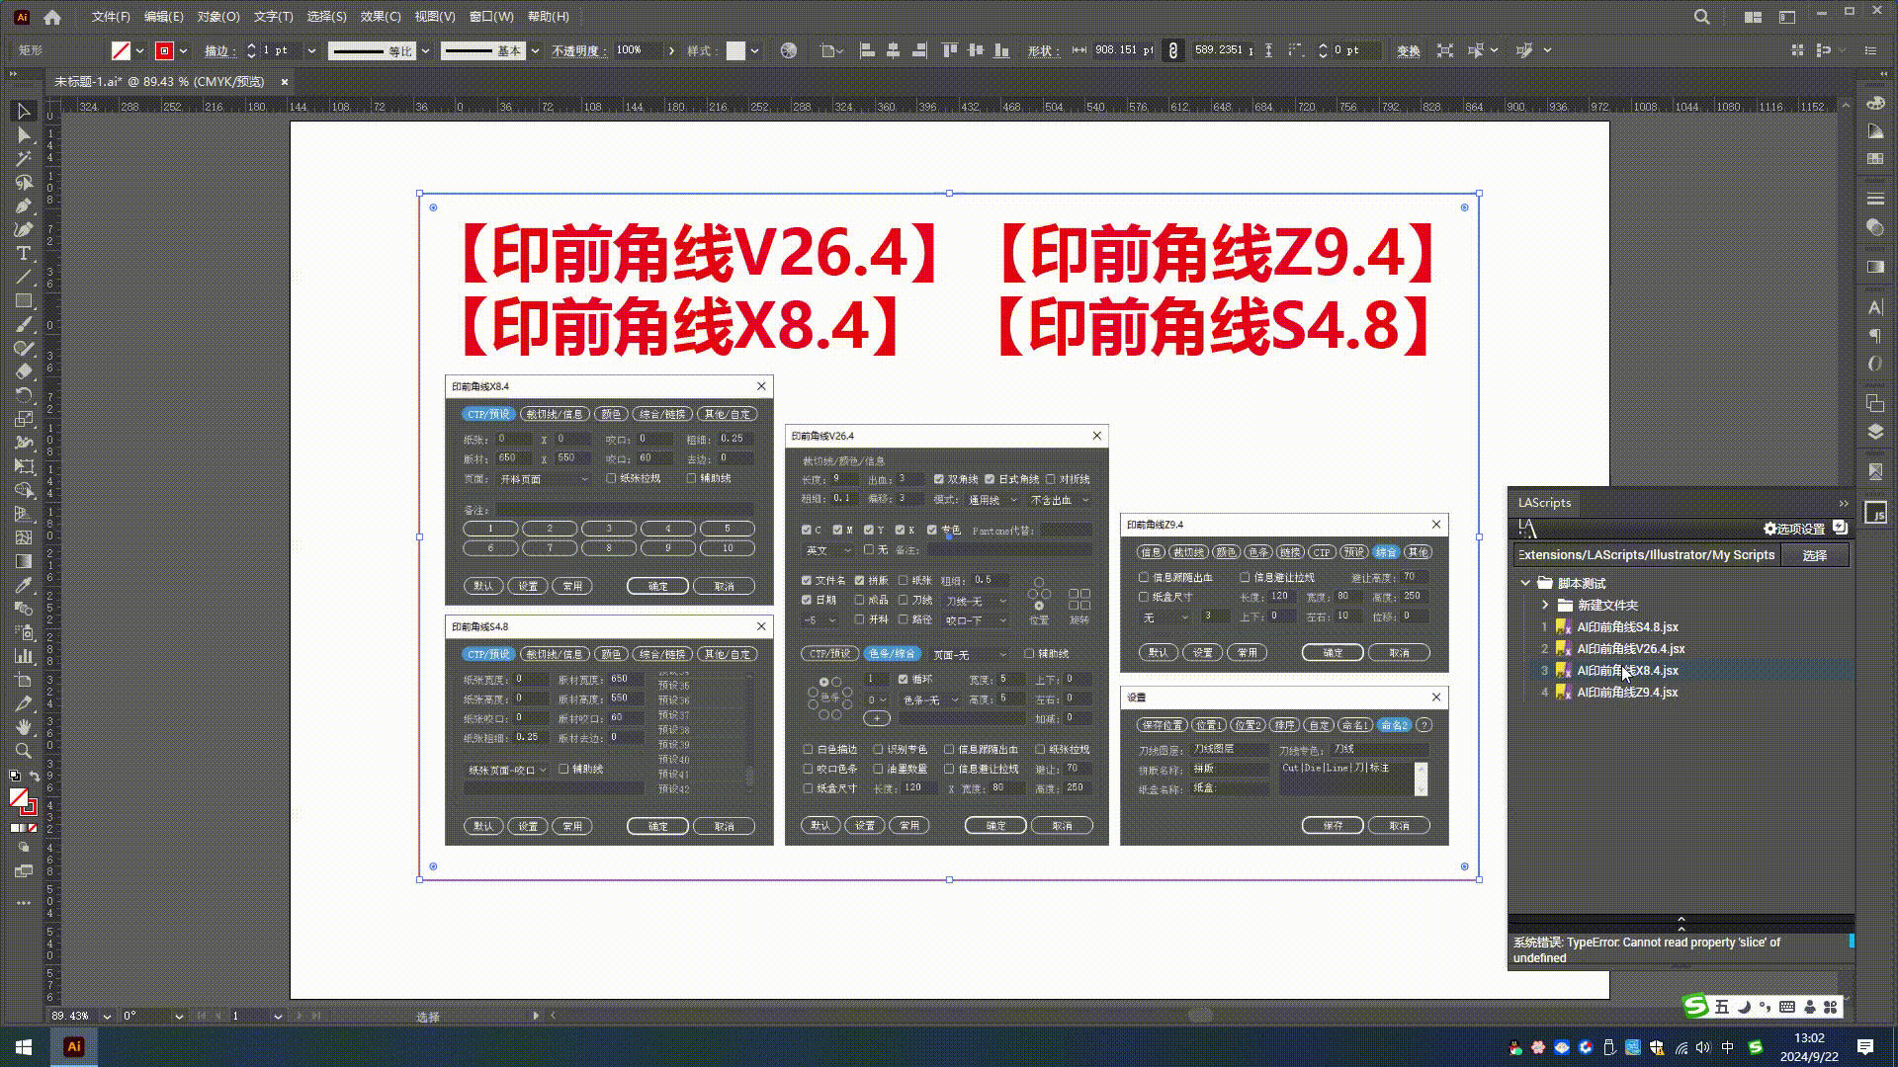Select the Free Transform tool
This screenshot has height=1067, width=1898.
24,466
